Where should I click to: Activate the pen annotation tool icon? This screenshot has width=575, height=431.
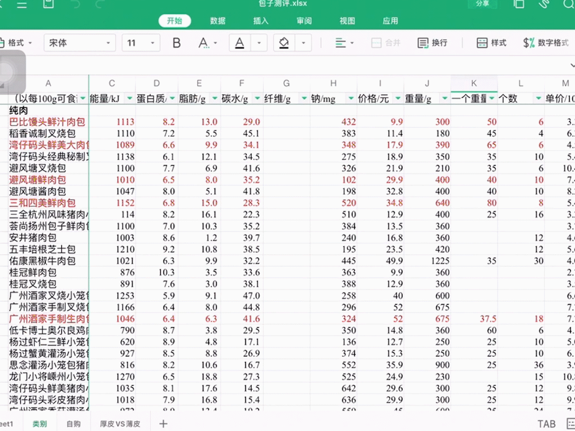pyautogui.click(x=544, y=4)
